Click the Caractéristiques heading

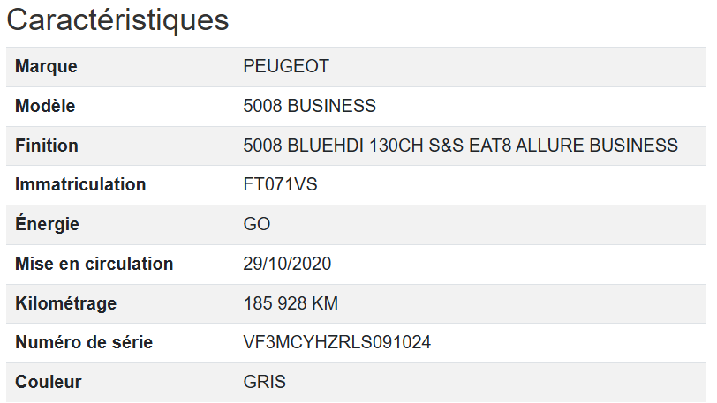coord(118,20)
